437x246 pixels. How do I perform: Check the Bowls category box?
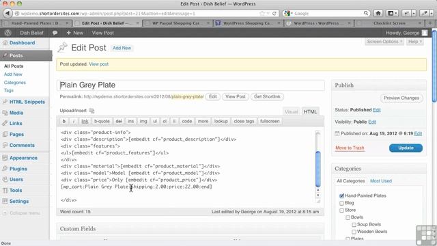[x=348, y=217]
